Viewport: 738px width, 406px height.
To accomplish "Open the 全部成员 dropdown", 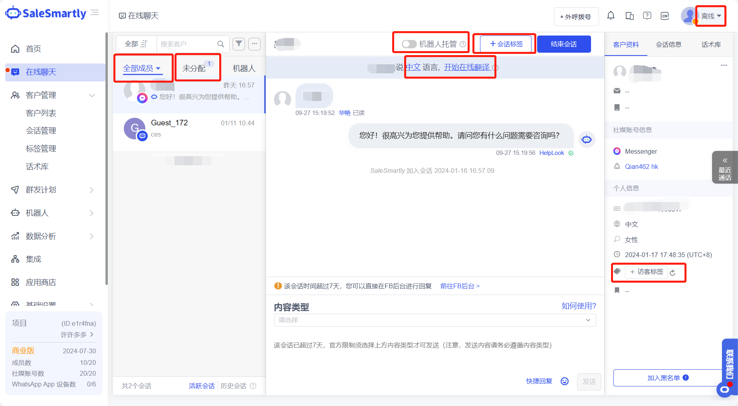I will [141, 68].
